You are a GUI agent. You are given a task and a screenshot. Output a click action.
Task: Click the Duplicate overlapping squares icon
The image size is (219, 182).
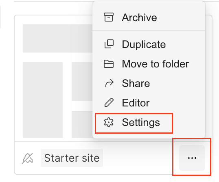pos(109,44)
